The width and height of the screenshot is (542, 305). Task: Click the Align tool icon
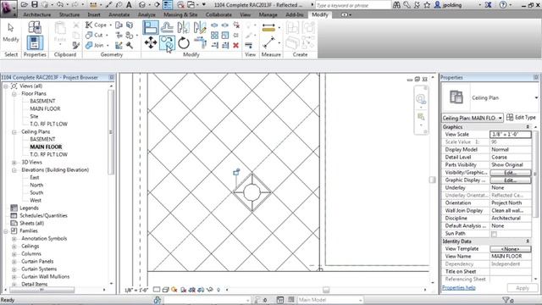[x=151, y=27]
